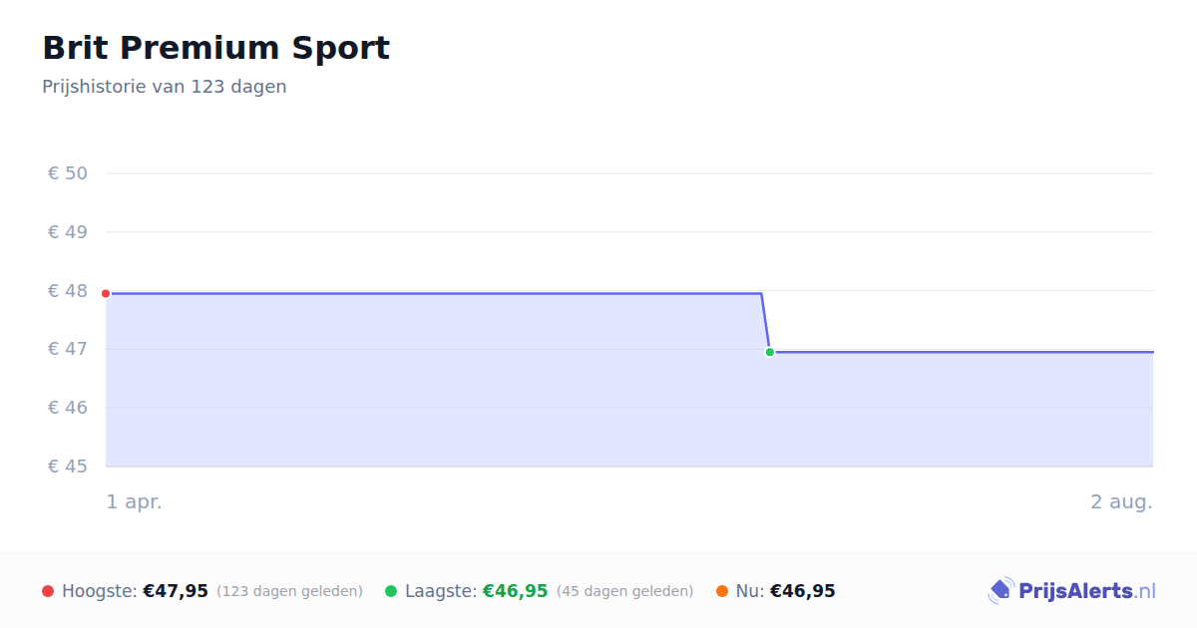Click the € 48 axis label
This screenshot has height=628, width=1197.
(x=68, y=291)
